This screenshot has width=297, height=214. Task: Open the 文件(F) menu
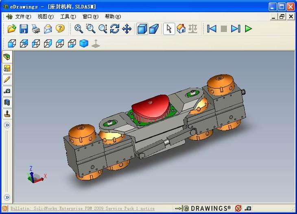[x=23, y=17]
